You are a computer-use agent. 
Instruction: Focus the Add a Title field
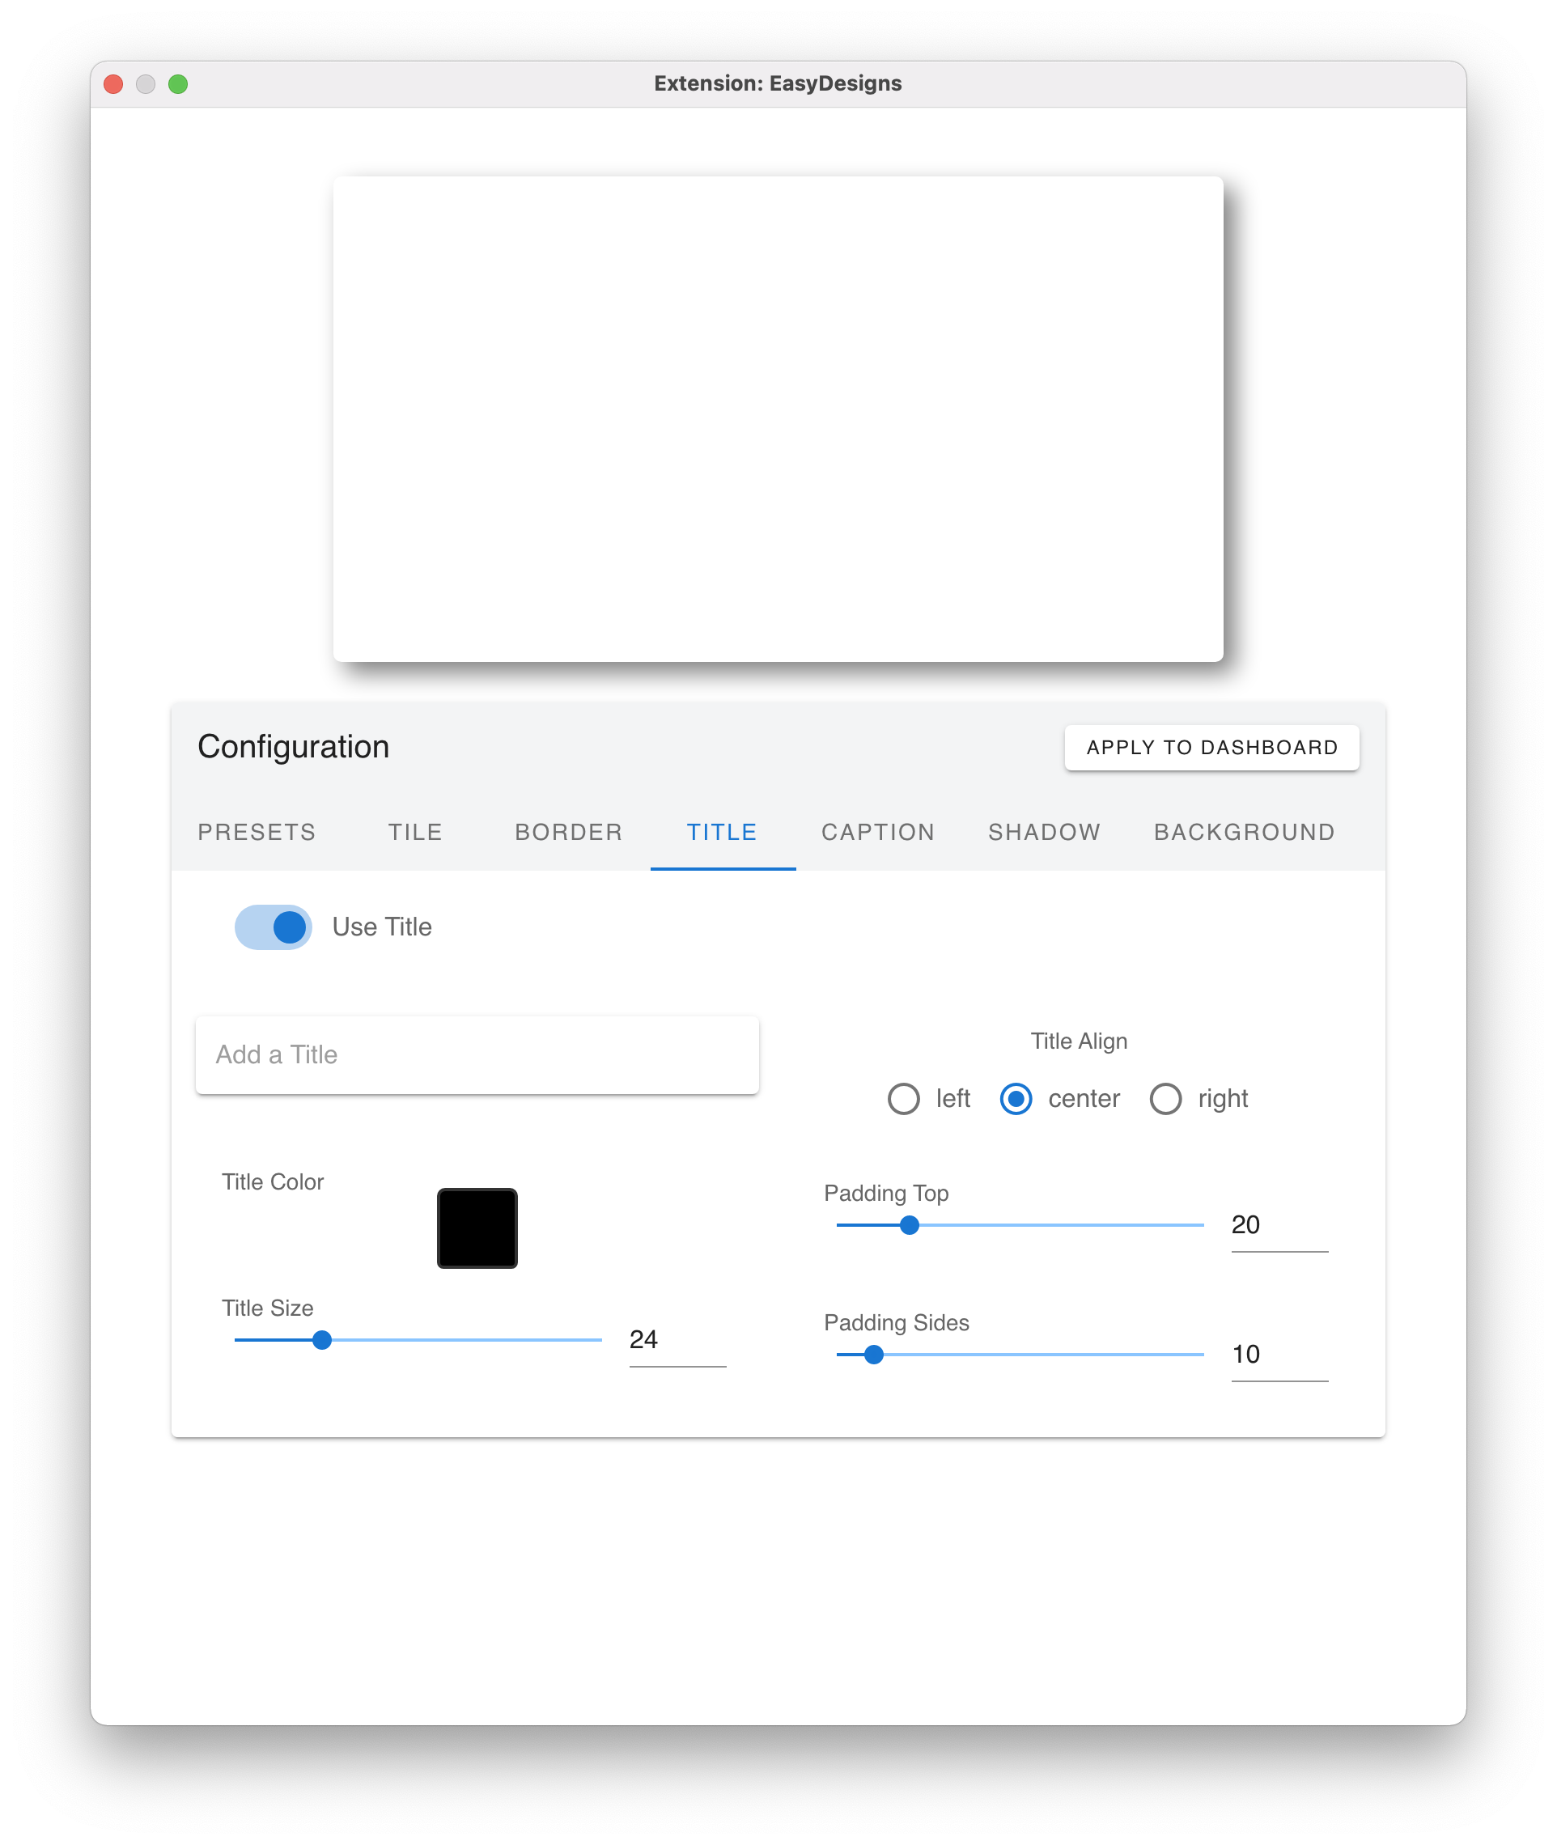click(x=477, y=1054)
